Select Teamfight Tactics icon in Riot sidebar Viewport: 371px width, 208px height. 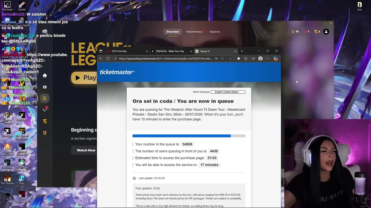tap(45, 121)
